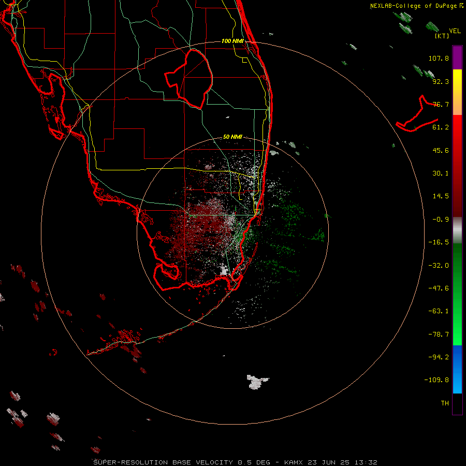Click the -94.2 legend value
Screen dimensions: 466x466
coord(439,357)
